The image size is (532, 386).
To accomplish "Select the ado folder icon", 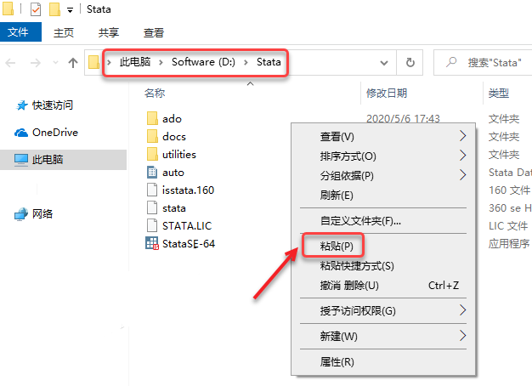I will [x=152, y=118].
